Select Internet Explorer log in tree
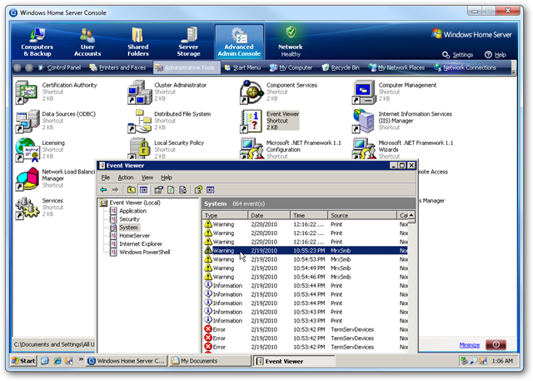 141,244
